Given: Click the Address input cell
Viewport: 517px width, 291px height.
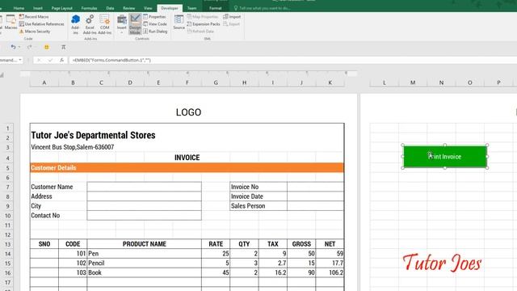Looking at the screenshot, I should point(144,196).
